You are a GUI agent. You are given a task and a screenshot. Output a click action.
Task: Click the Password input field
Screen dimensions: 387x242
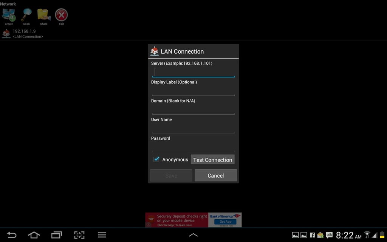(193, 147)
